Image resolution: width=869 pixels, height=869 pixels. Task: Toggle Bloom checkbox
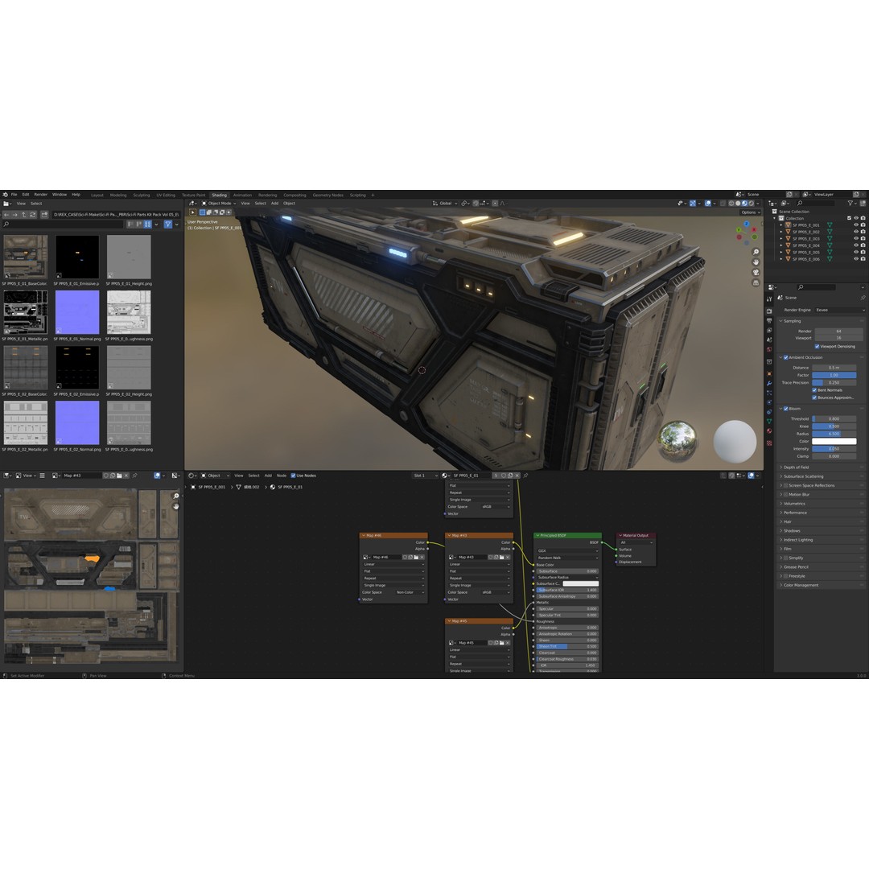(785, 409)
